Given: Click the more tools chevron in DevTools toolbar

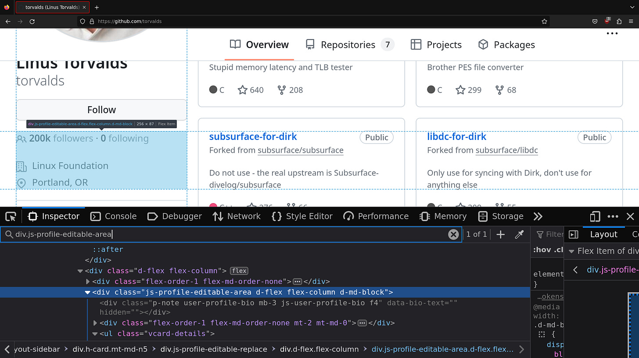Looking at the screenshot, I should (538, 216).
